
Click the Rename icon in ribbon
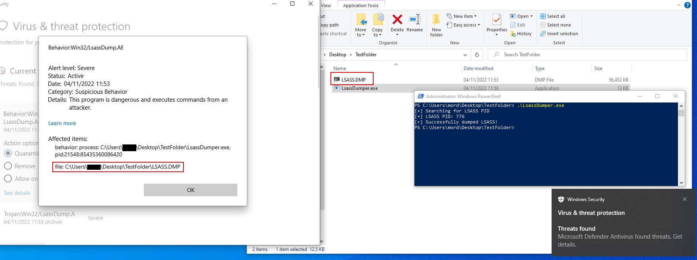click(414, 19)
